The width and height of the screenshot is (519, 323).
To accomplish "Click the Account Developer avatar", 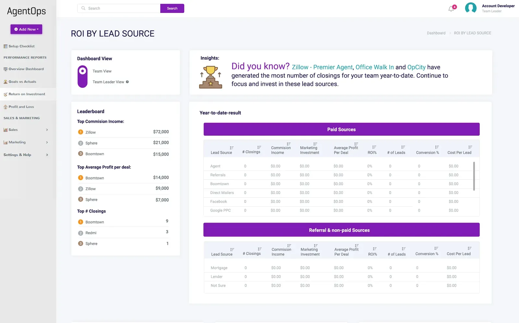I will [471, 8].
